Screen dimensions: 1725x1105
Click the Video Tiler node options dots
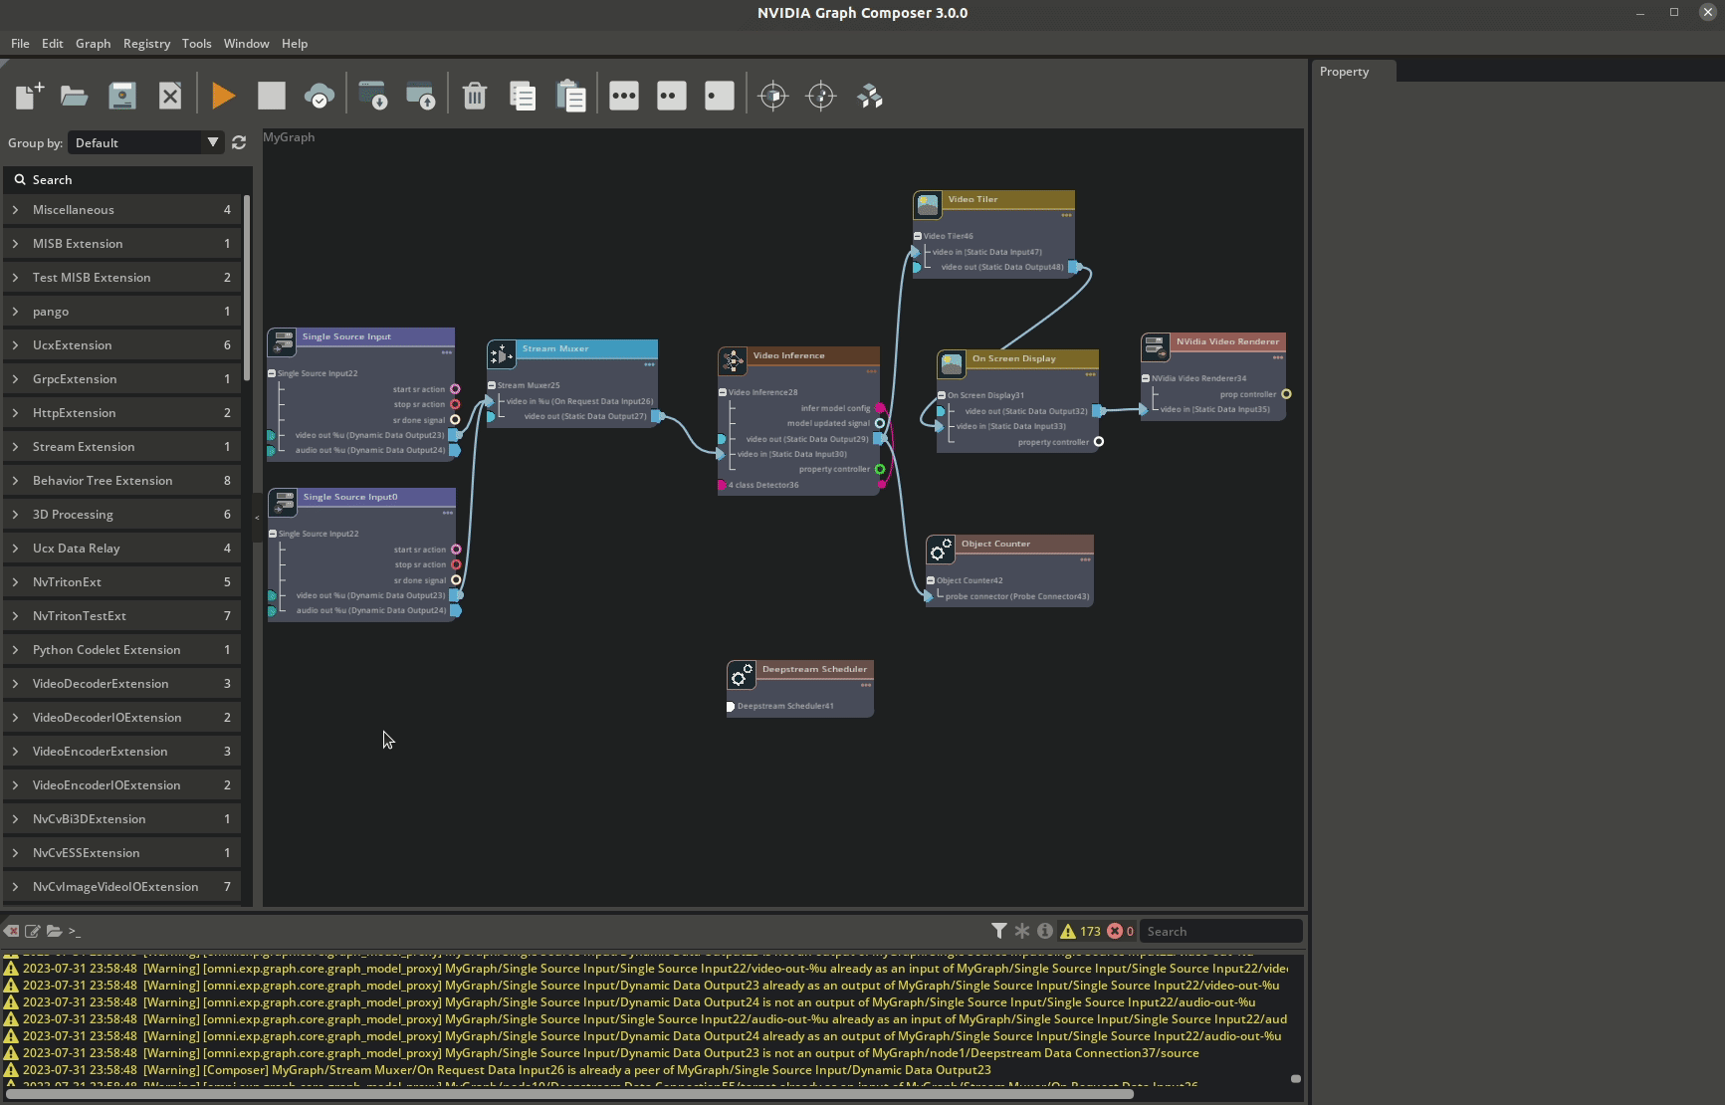coord(1066,215)
